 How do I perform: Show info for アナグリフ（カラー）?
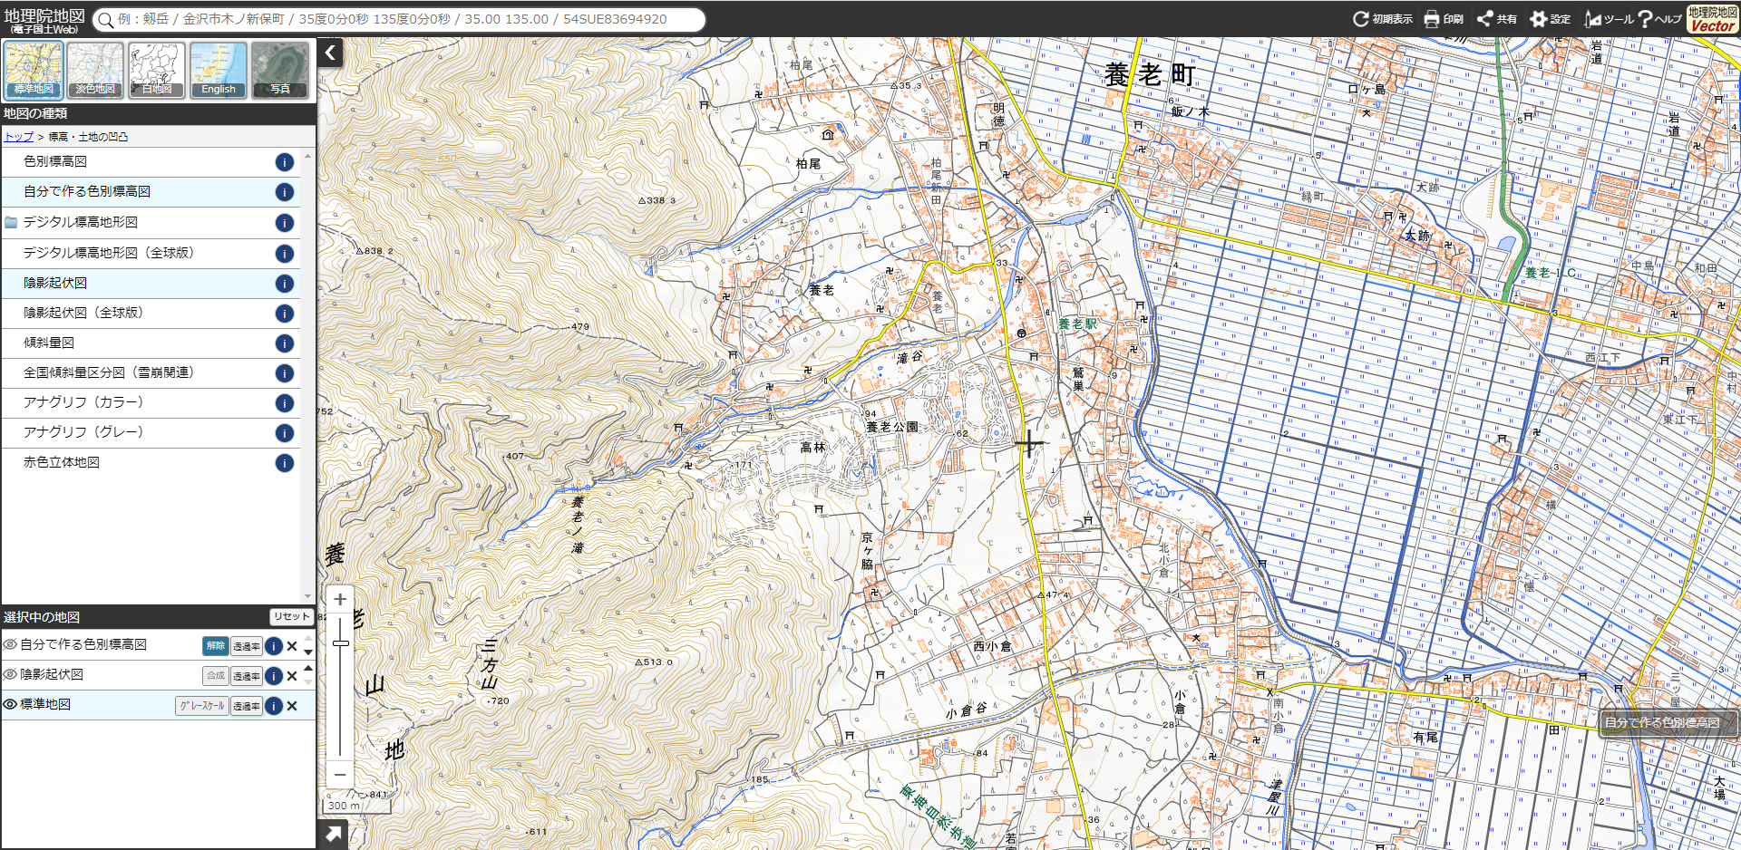coord(285,403)
